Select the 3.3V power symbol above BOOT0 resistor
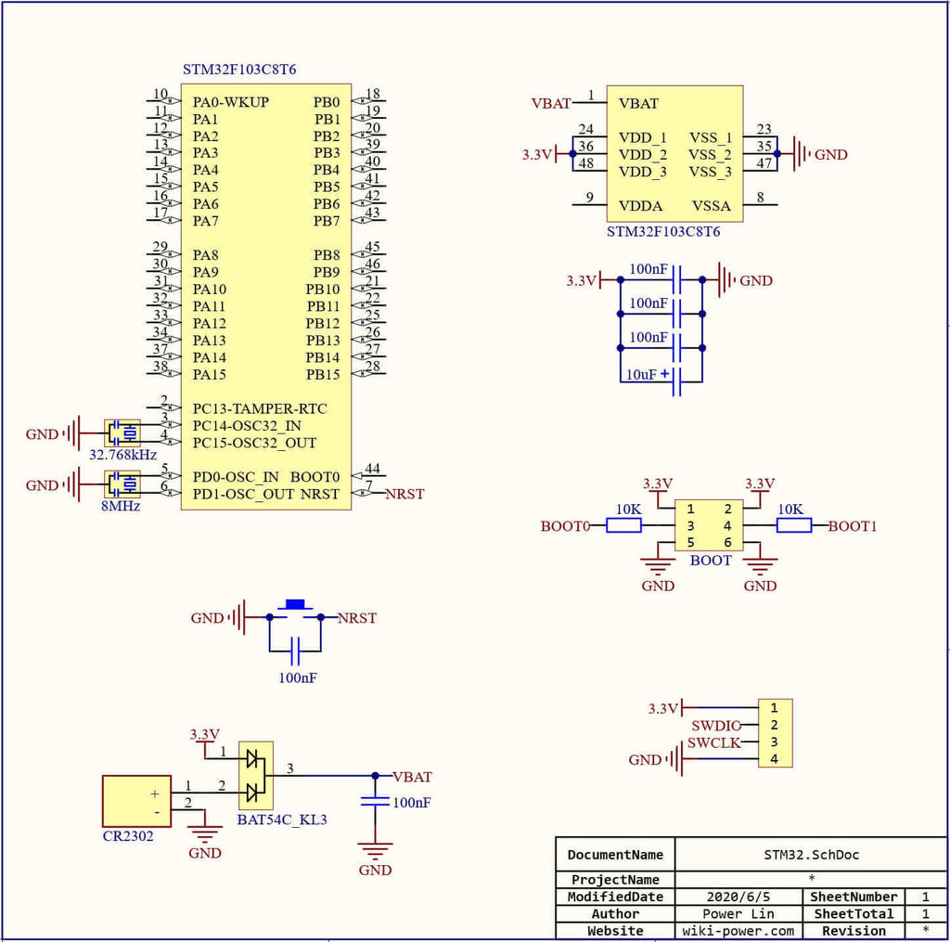The height and width of the screenshot is (942, 950). [x=657, y=483]
